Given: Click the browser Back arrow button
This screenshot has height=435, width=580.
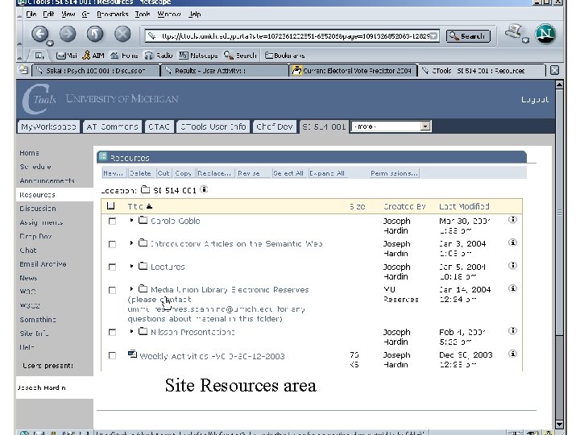Looking at the screenshot, I should coord(40,34).
